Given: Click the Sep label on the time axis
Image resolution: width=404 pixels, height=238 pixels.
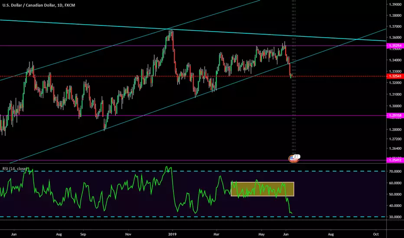Looking at the screenshot, I should click(83, 235).
